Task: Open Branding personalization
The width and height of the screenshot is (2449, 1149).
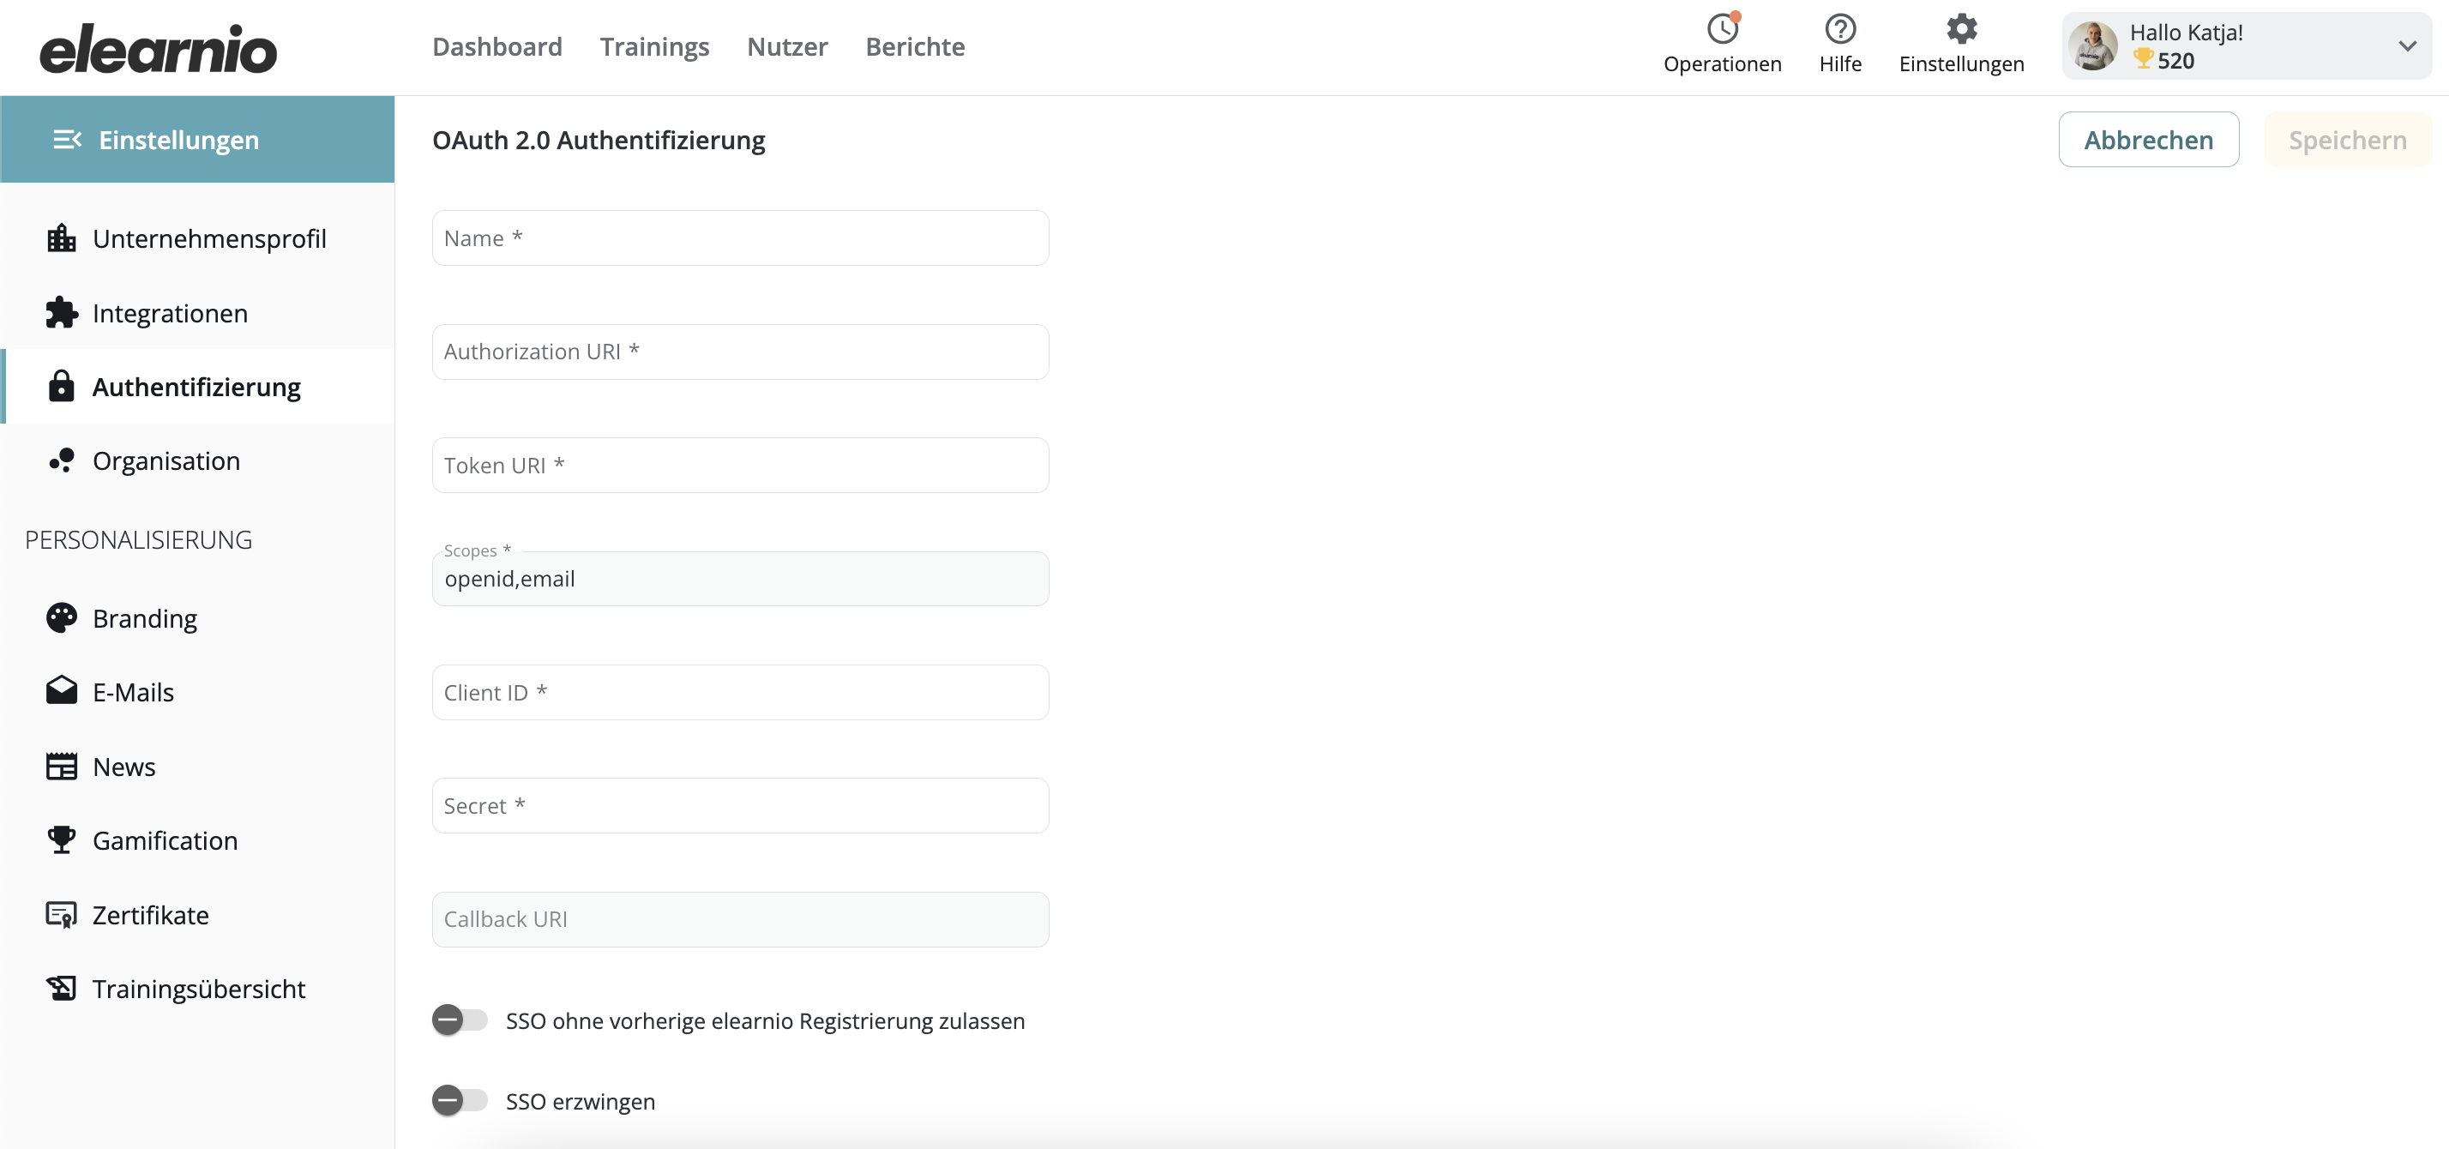Action: click(198, 619)
